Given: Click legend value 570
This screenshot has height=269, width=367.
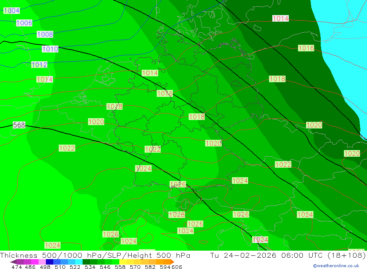Looking at the screenshot, I should point(135,267).
